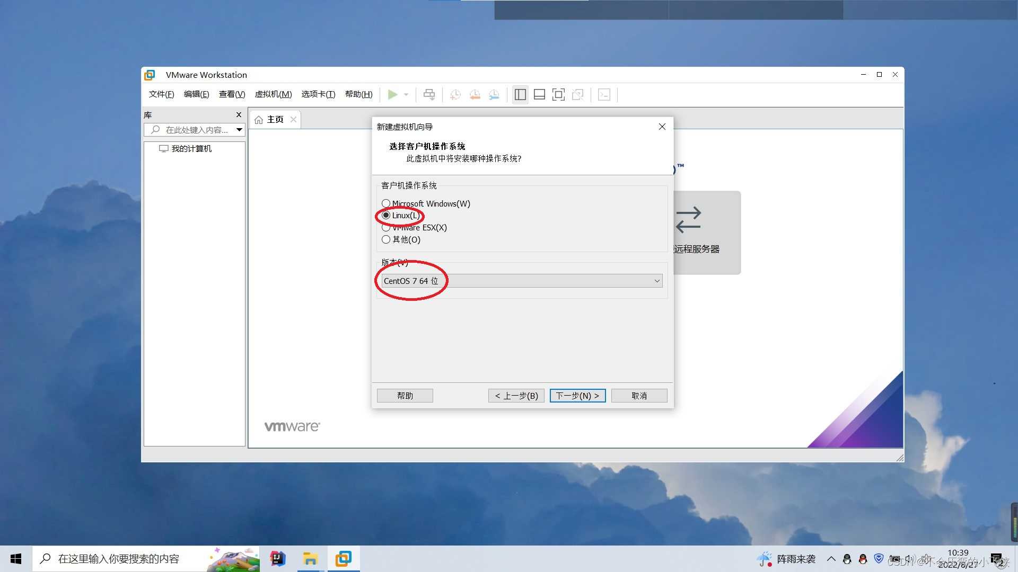The height and width of the screenshot is (572, 1018).
Task: Open the 查看(V) menu
Action: click(x=232, y=94)
